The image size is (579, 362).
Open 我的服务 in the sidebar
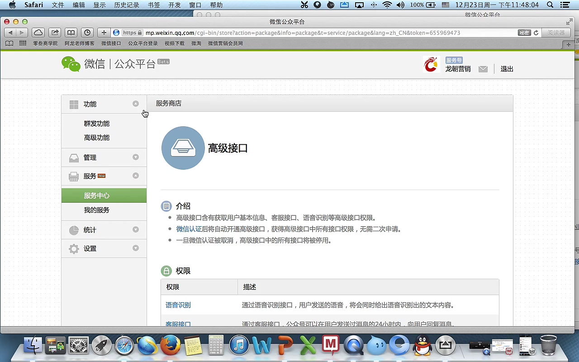tap(97, 210)
